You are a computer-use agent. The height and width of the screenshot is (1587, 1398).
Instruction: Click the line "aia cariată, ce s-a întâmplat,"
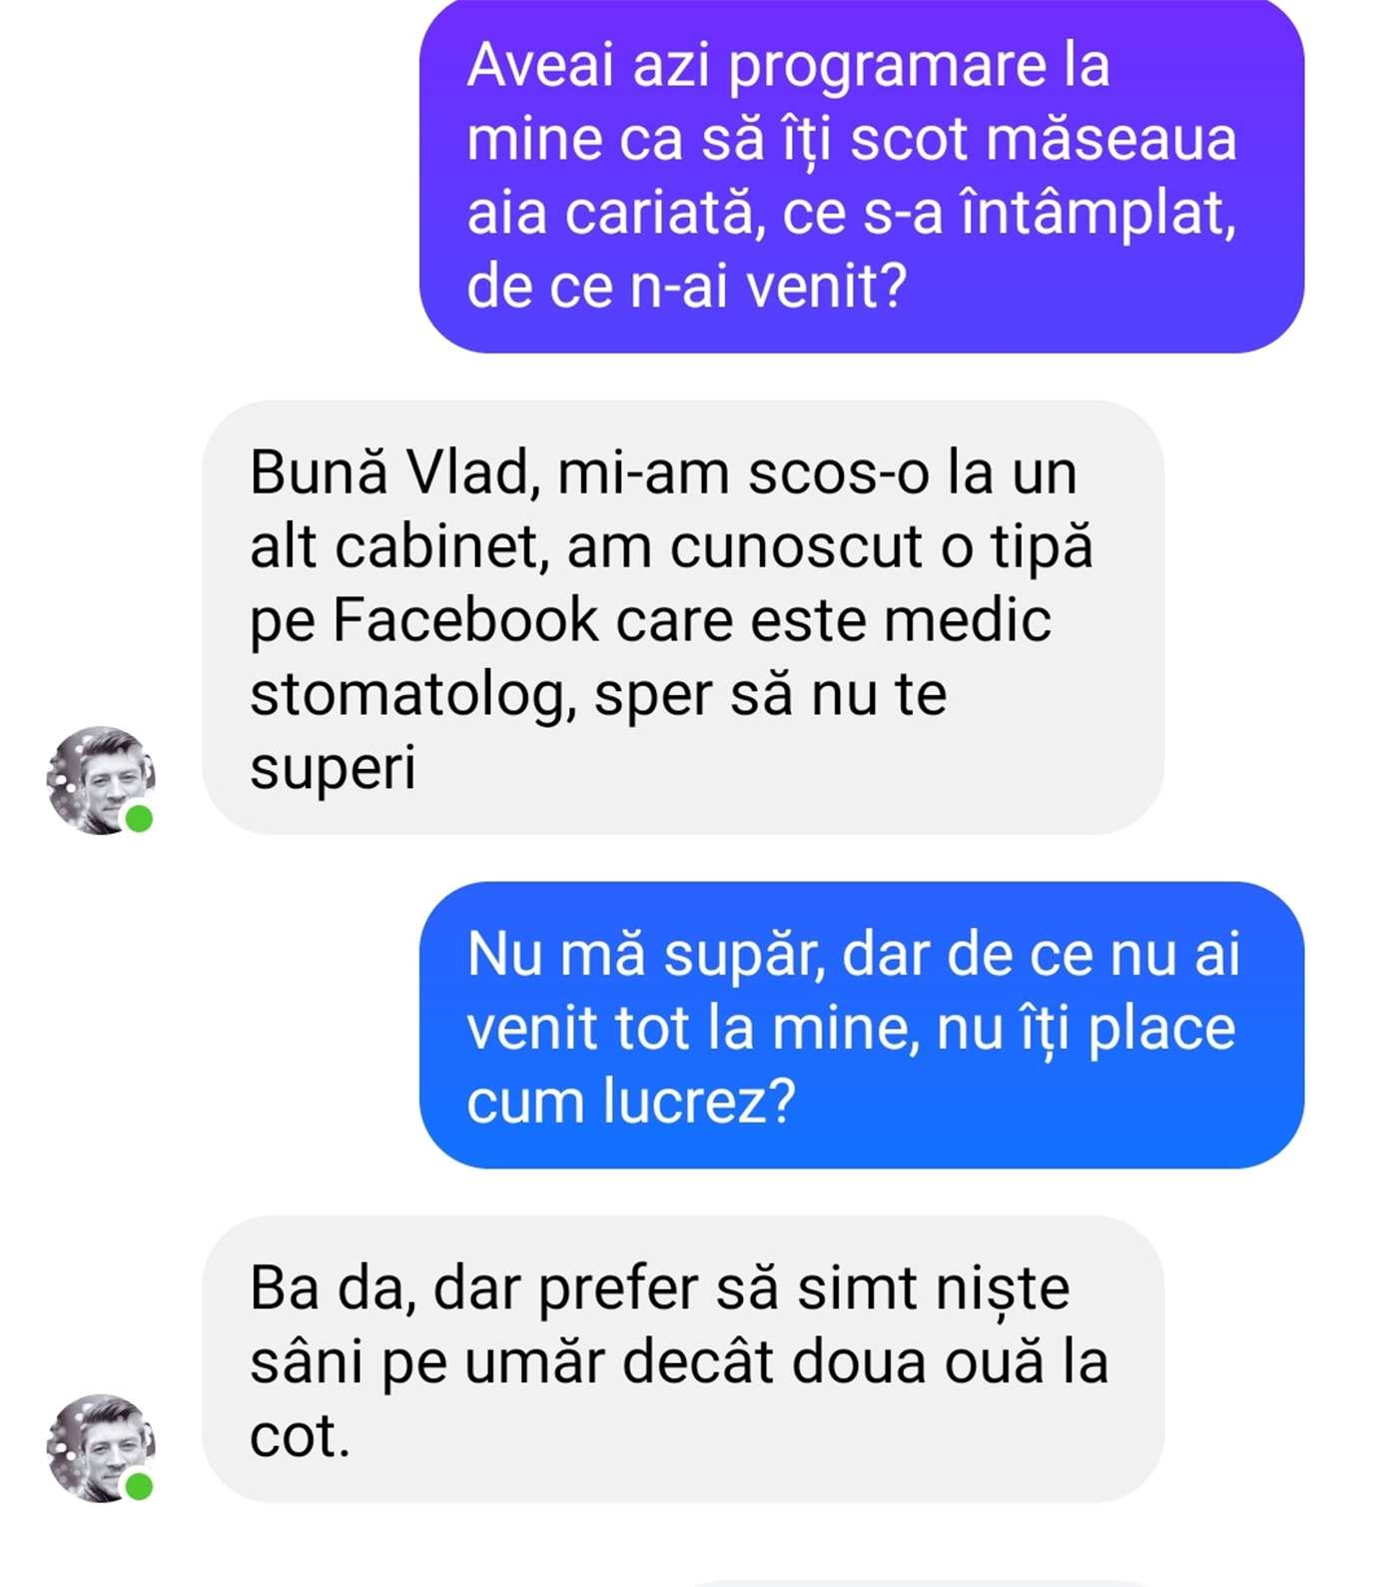852,213
